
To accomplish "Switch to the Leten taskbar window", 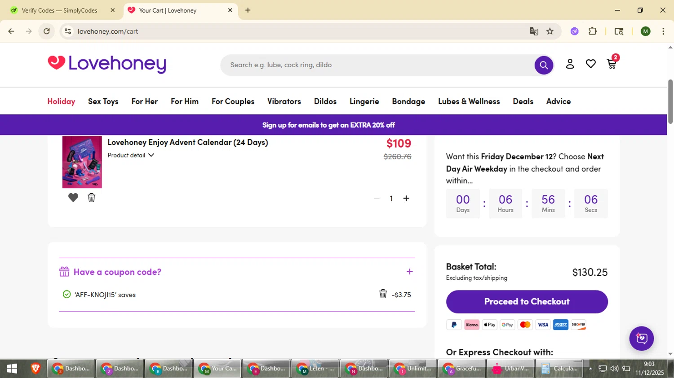I will click(315, 369).
